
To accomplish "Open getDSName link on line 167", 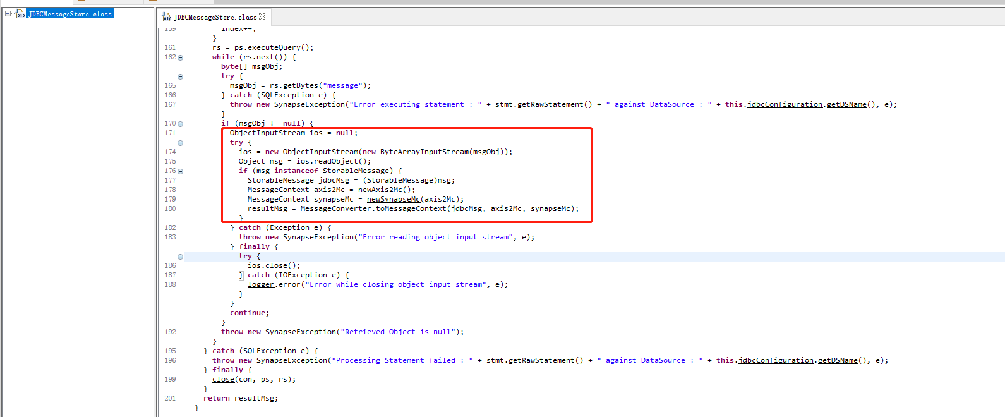I will pyautogui.click(x=846, y=104).
